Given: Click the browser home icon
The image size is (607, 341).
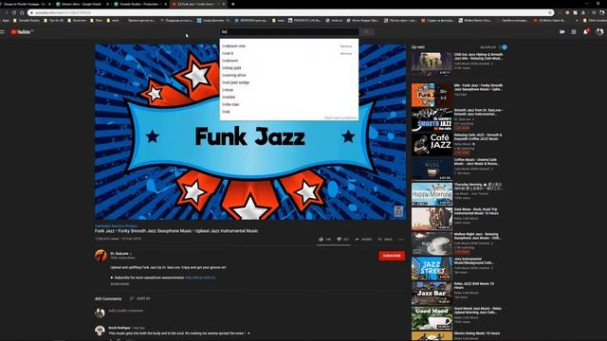Looking at the screenshot, I should tap(22, 12).
